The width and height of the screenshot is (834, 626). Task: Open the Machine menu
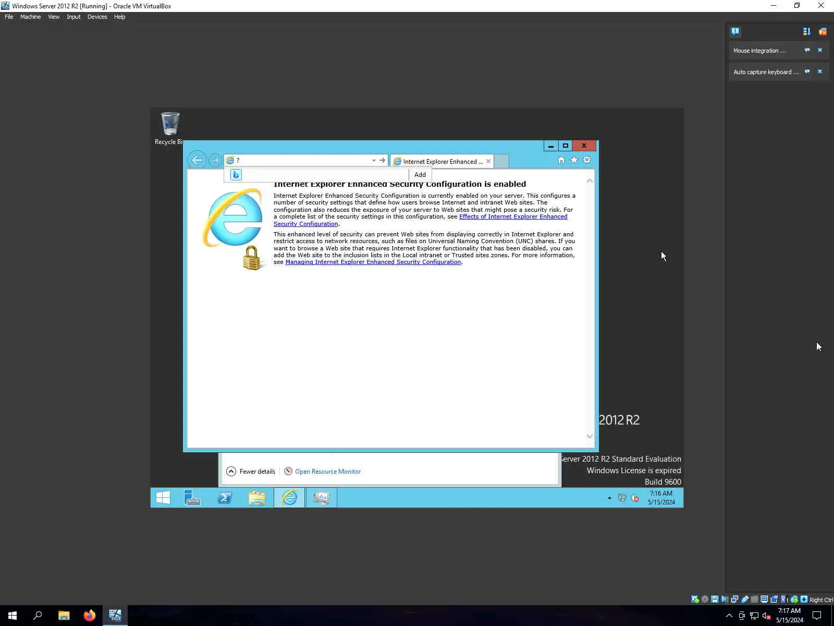(30, 17)
